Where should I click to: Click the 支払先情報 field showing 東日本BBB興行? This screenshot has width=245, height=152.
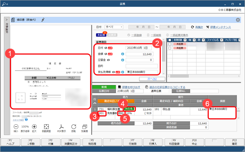[x=142, y=72]
